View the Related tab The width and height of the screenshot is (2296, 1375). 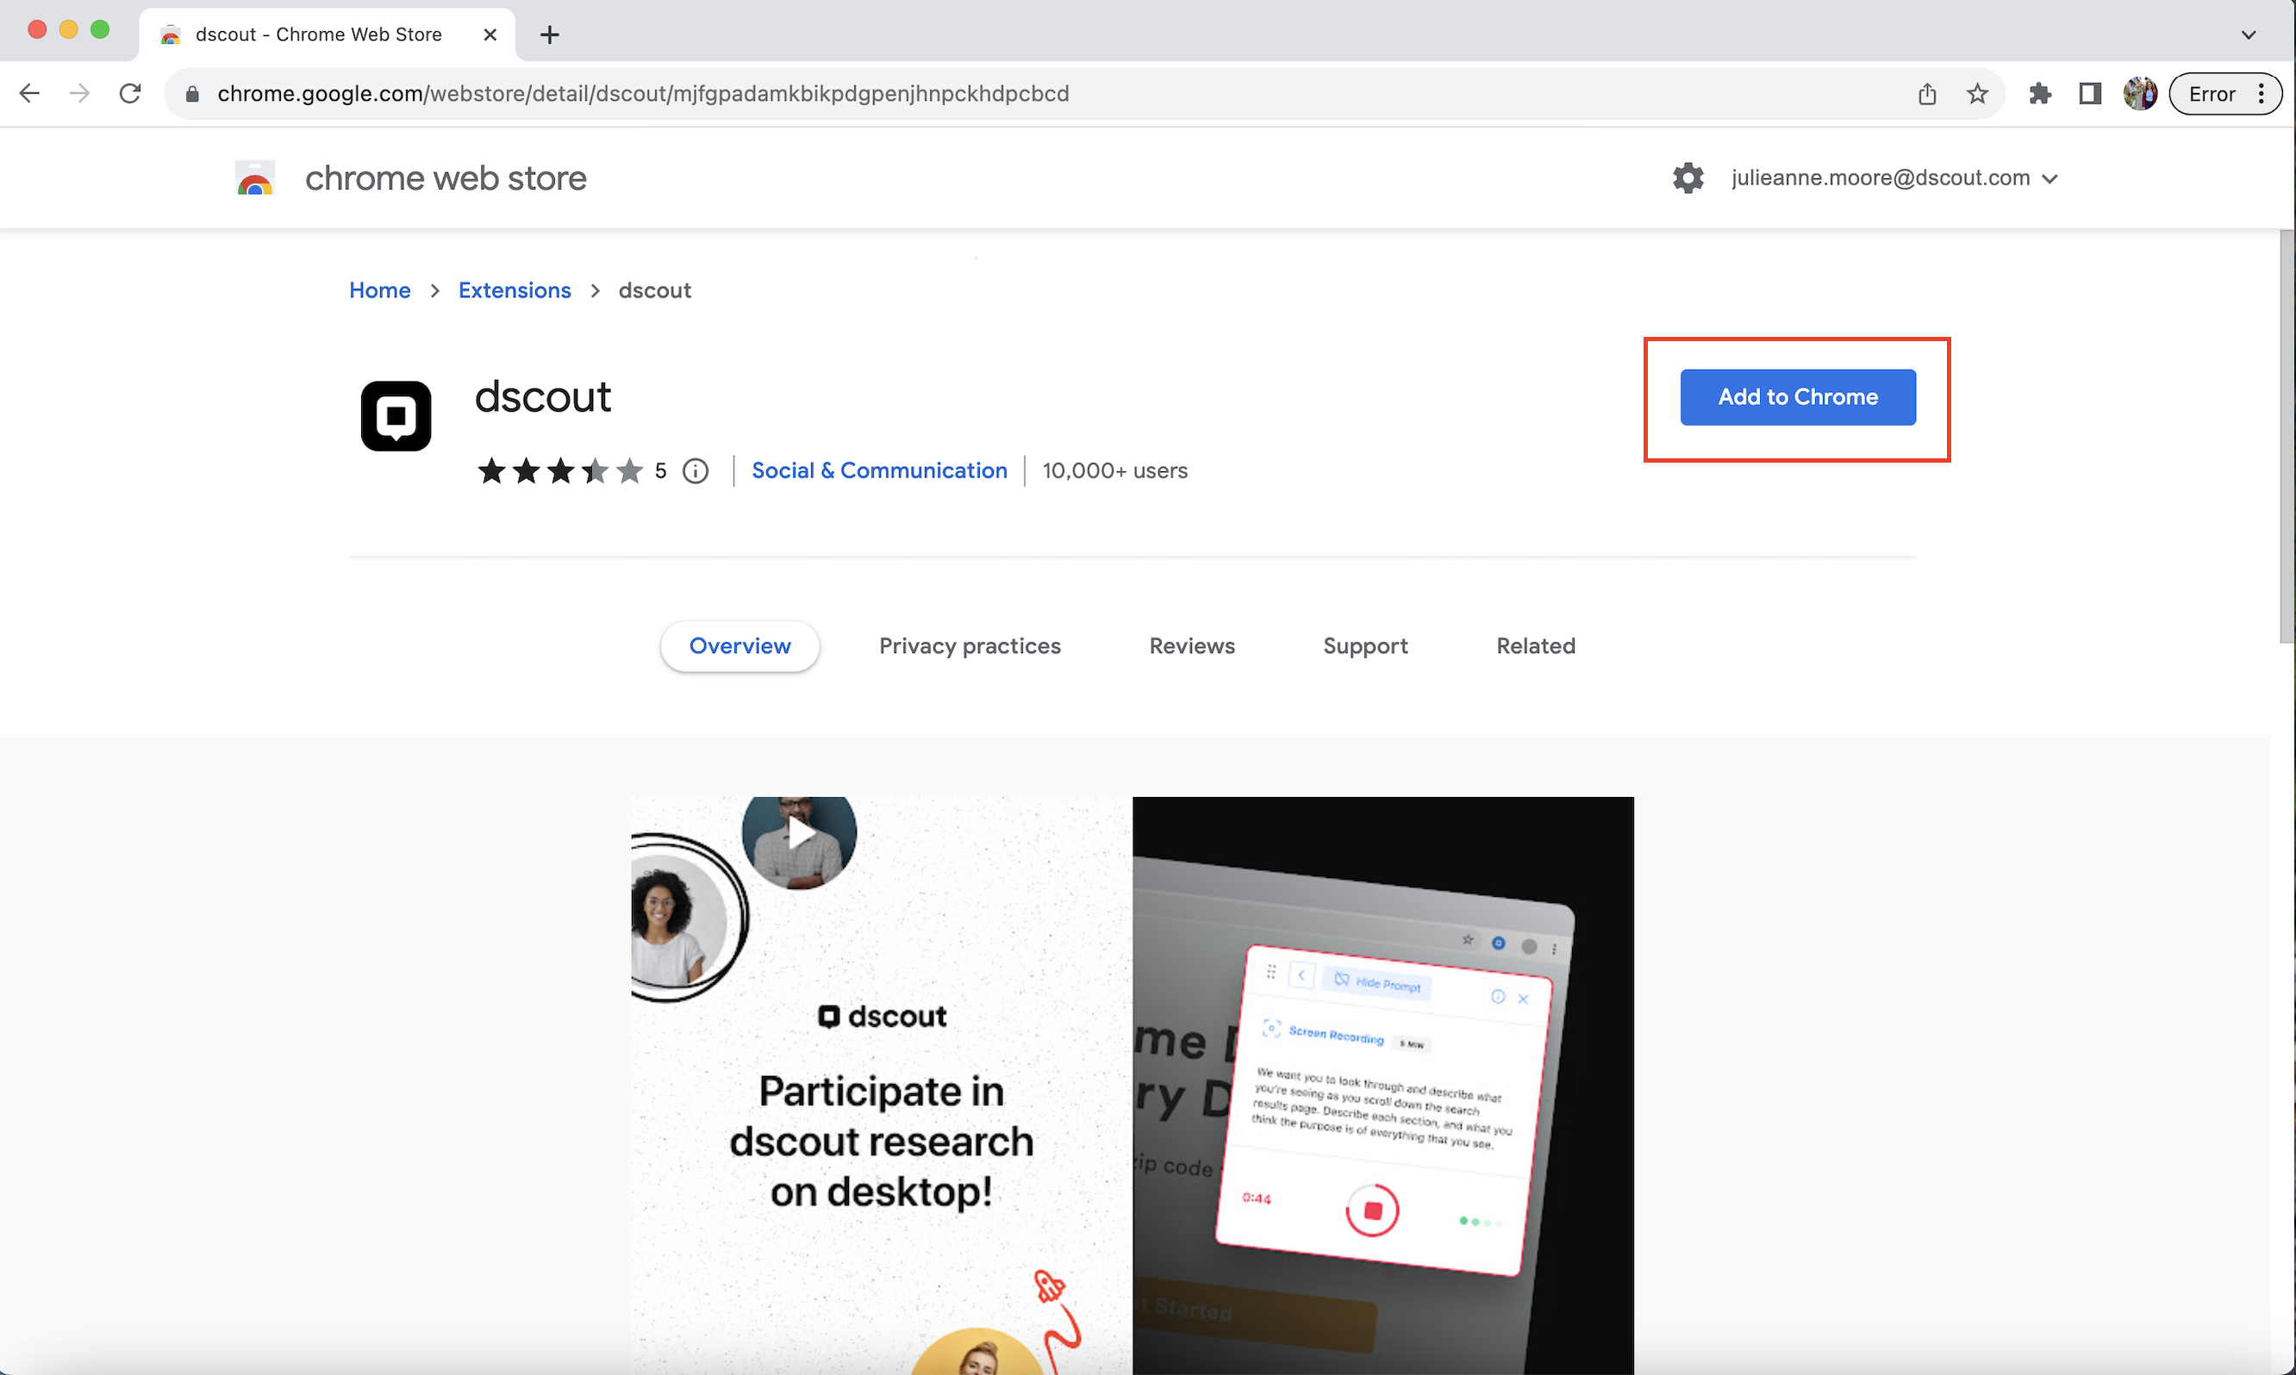[1536, 646]
